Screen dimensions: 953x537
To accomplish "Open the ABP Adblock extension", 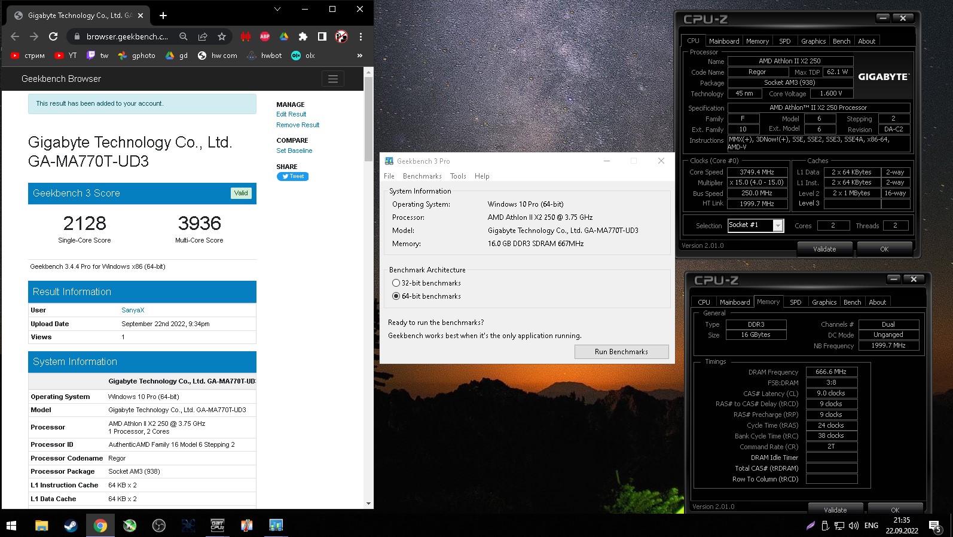I will pos(265,36).
